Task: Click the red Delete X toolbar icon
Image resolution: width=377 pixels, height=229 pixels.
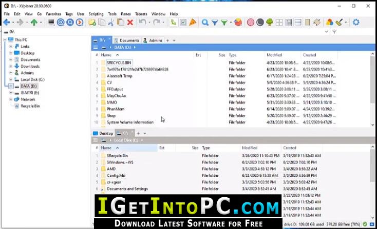Action: 130,23
